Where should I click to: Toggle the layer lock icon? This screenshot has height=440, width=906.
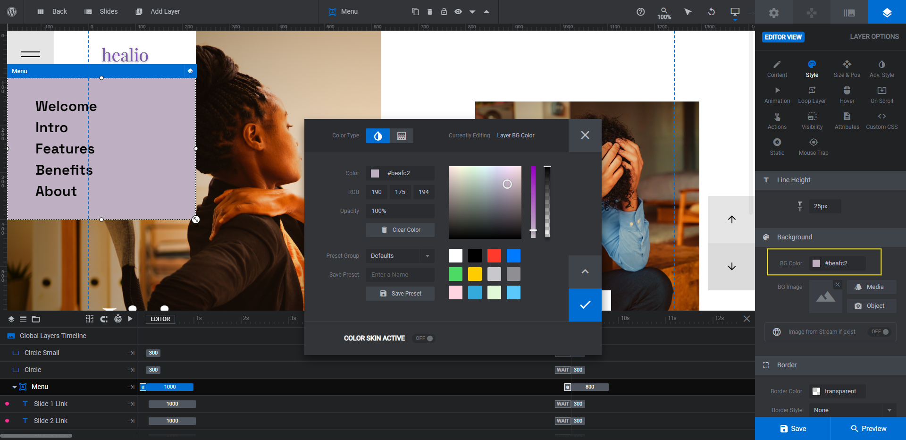444,11
